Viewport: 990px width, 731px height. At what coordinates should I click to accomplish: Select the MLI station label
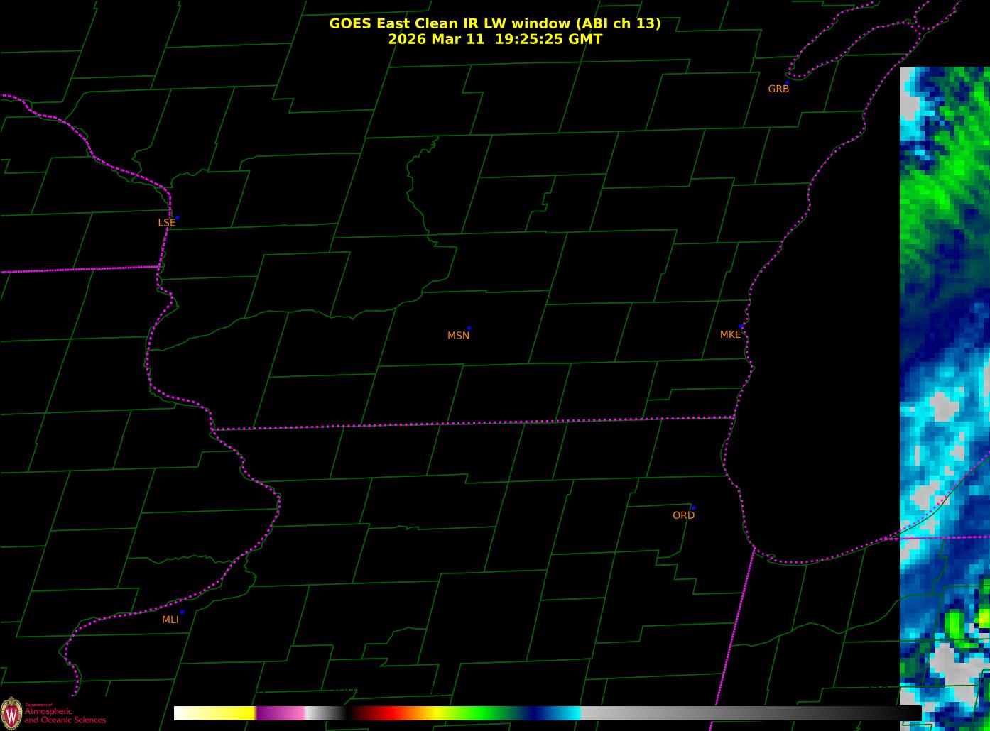click(x=170, y=620)
